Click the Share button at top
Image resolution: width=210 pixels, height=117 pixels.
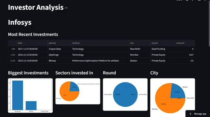pyautogui.click(x=179, y=0)
